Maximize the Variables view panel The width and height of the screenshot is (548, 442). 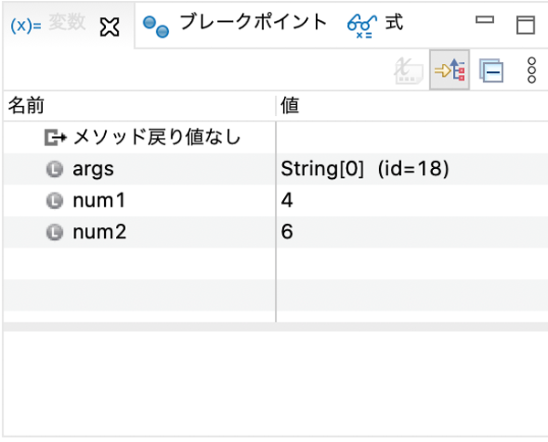click(x=526, y=25)
